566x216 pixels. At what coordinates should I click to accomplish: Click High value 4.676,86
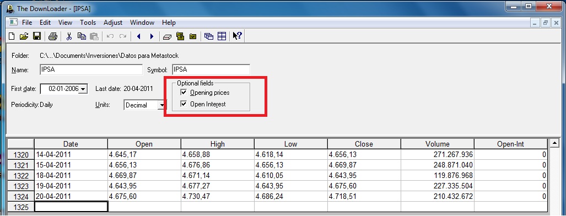(x=217, y=165)
